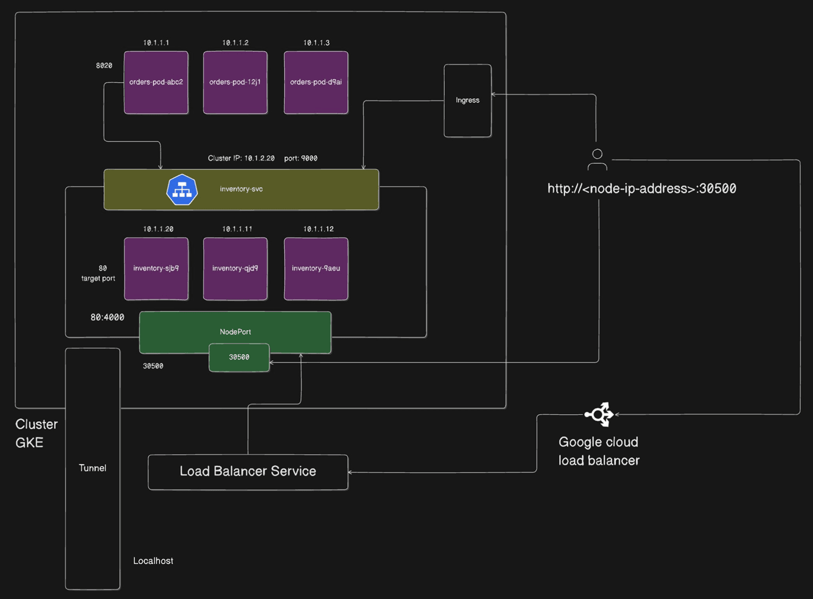Click the Google cloud load balancer text
This screenshot has height=599, width=813.
[599, 451]
